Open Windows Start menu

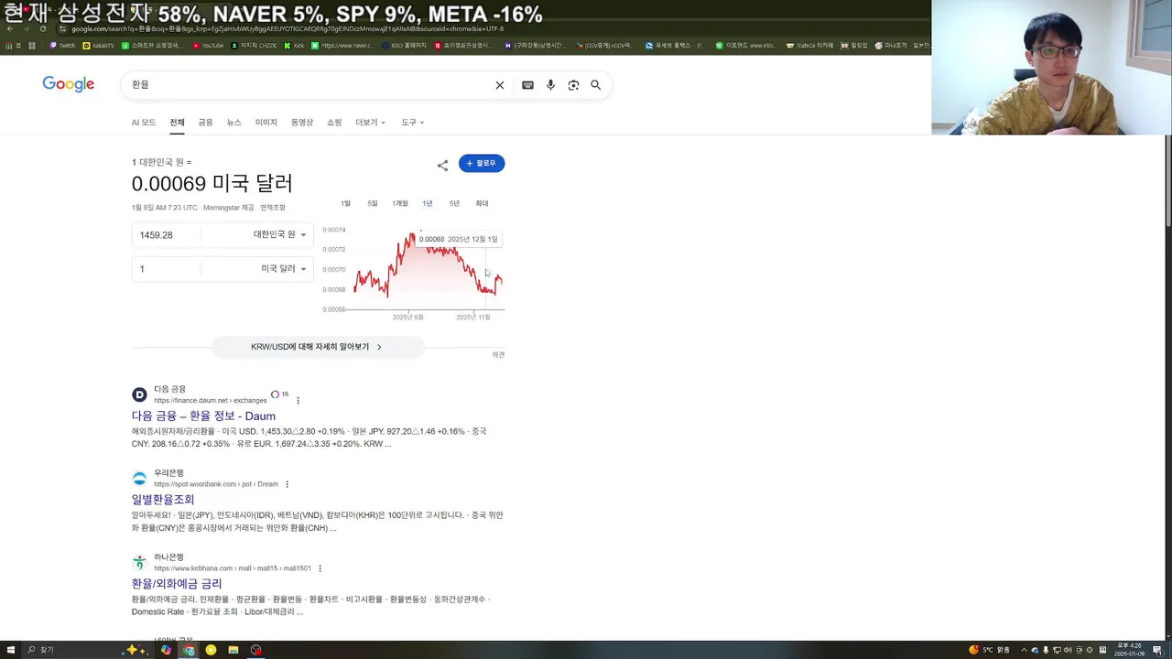coord(11,650)
